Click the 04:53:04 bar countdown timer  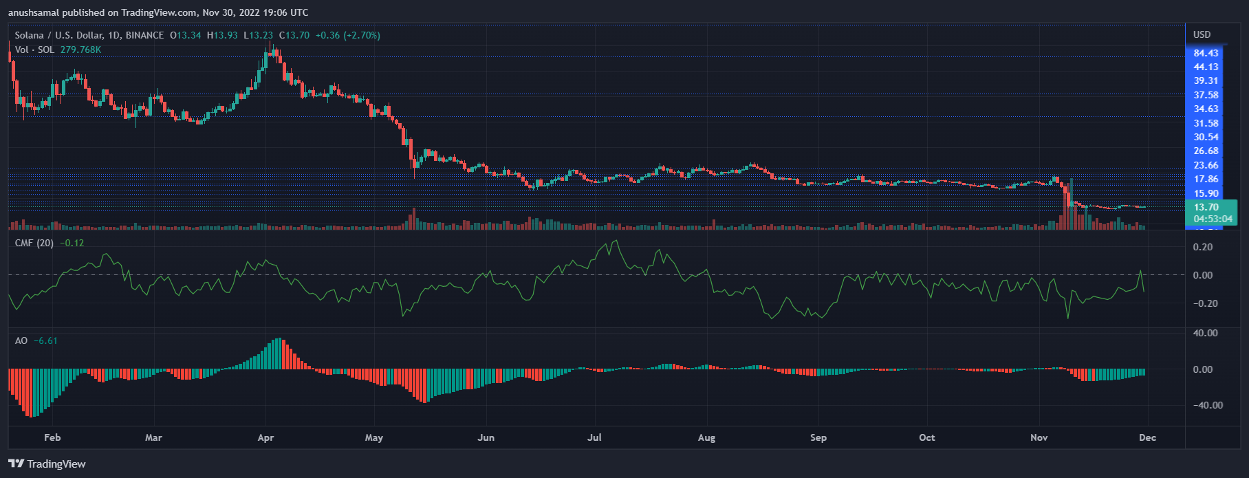(1213, 219)
